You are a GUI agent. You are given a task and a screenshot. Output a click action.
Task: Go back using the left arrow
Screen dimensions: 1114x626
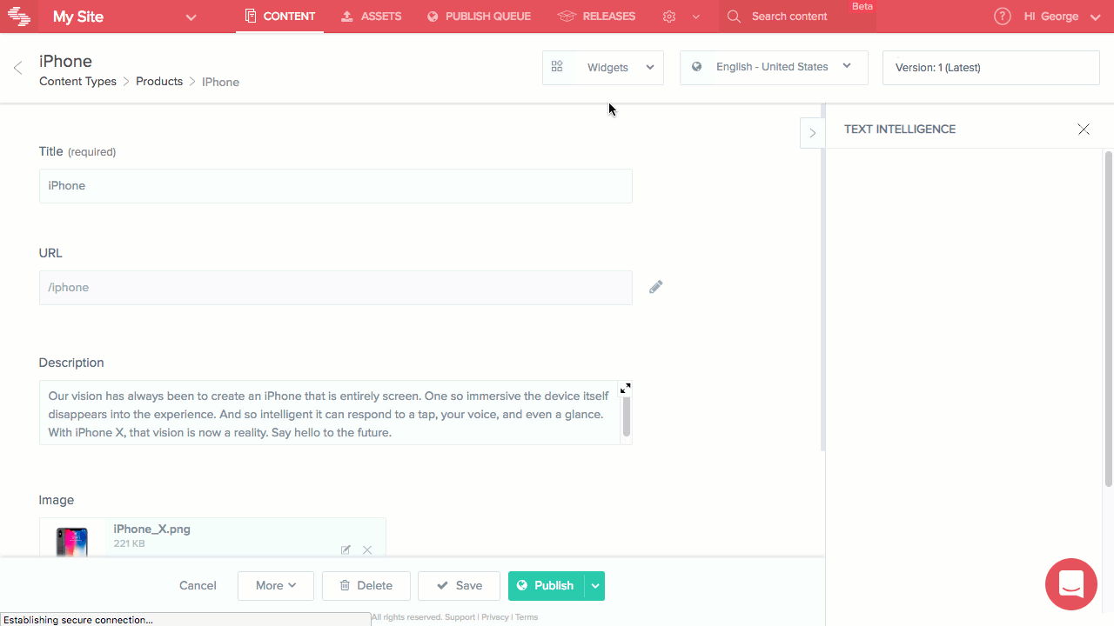[17, 68]
